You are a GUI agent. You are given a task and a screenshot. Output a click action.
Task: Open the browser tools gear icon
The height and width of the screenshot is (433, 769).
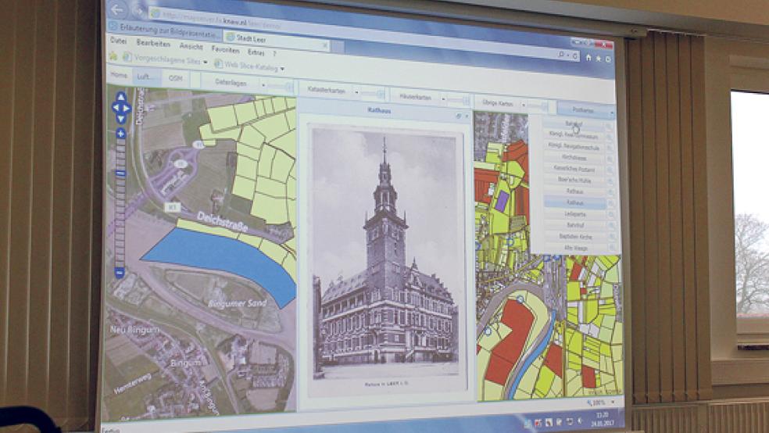coord(608,59)
